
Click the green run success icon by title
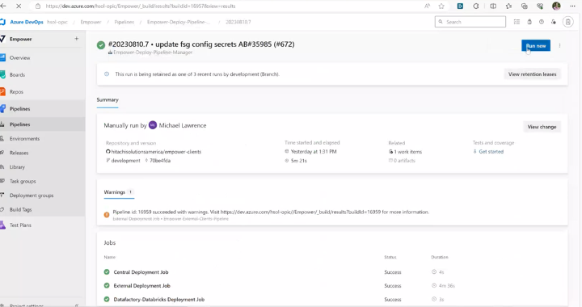[100, 45]
